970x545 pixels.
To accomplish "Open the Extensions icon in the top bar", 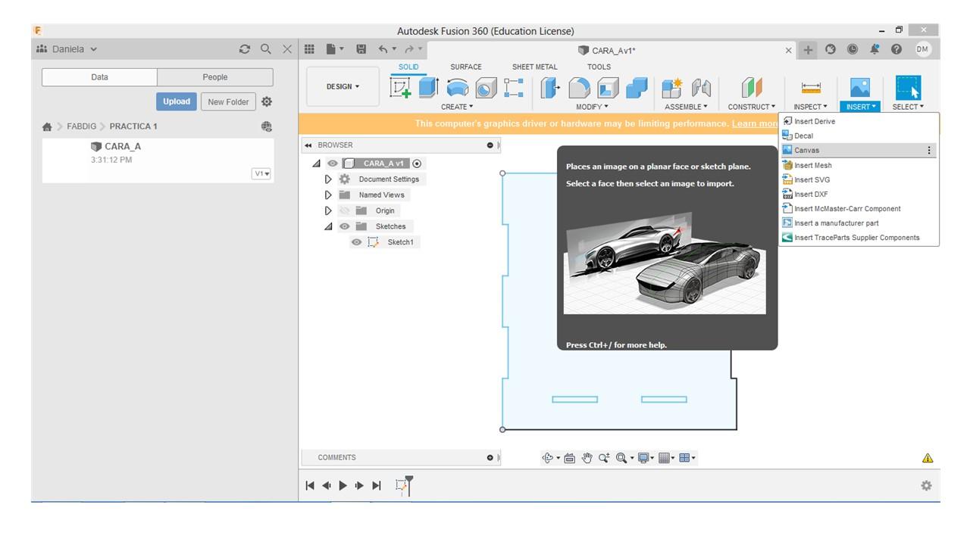I will [x=831, y=49].
